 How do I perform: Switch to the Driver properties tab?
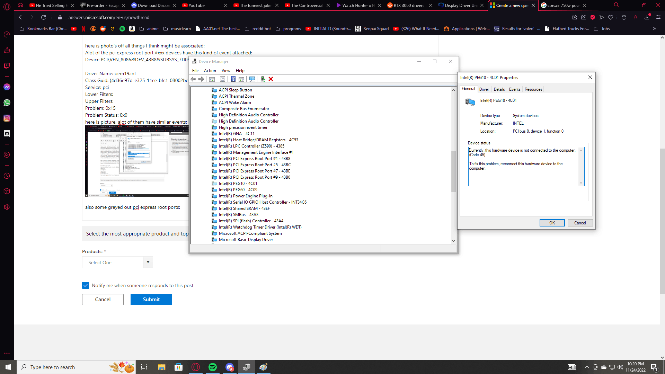click(484, 89)
